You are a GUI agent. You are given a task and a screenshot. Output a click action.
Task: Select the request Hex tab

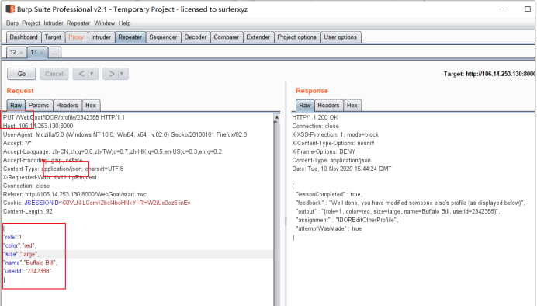[91, 105]
